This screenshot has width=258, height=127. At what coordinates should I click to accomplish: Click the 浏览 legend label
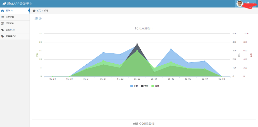click(157, 86)
